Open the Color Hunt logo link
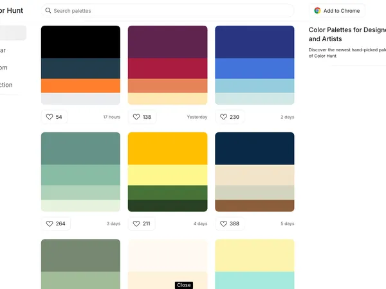The width and height of the screenshot is (386, 289). pos(12,10)
